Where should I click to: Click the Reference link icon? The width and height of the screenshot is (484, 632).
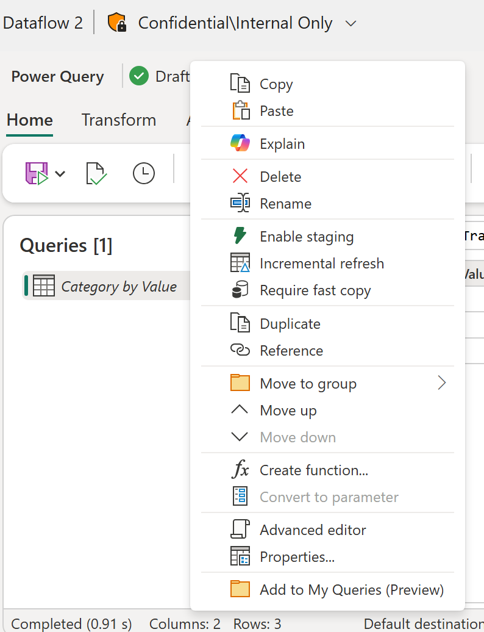(x=240, y=350)
